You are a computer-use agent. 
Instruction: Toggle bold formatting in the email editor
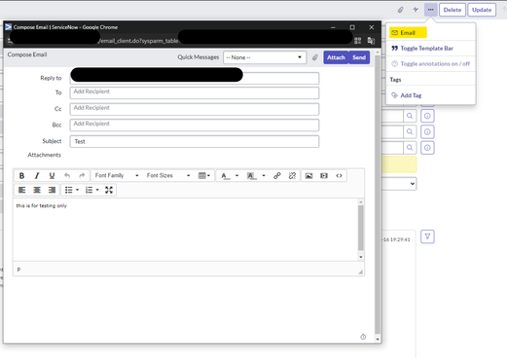click(x=21, y=176)
